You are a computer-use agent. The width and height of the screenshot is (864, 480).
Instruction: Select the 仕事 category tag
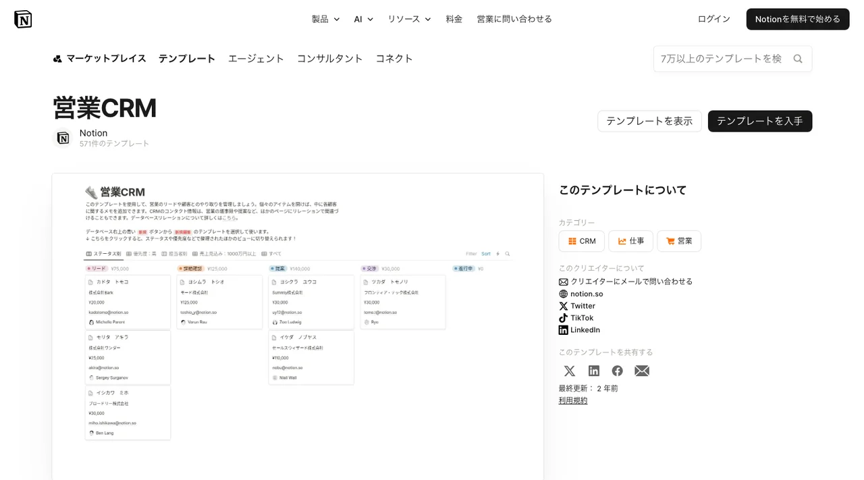[631, 241]
